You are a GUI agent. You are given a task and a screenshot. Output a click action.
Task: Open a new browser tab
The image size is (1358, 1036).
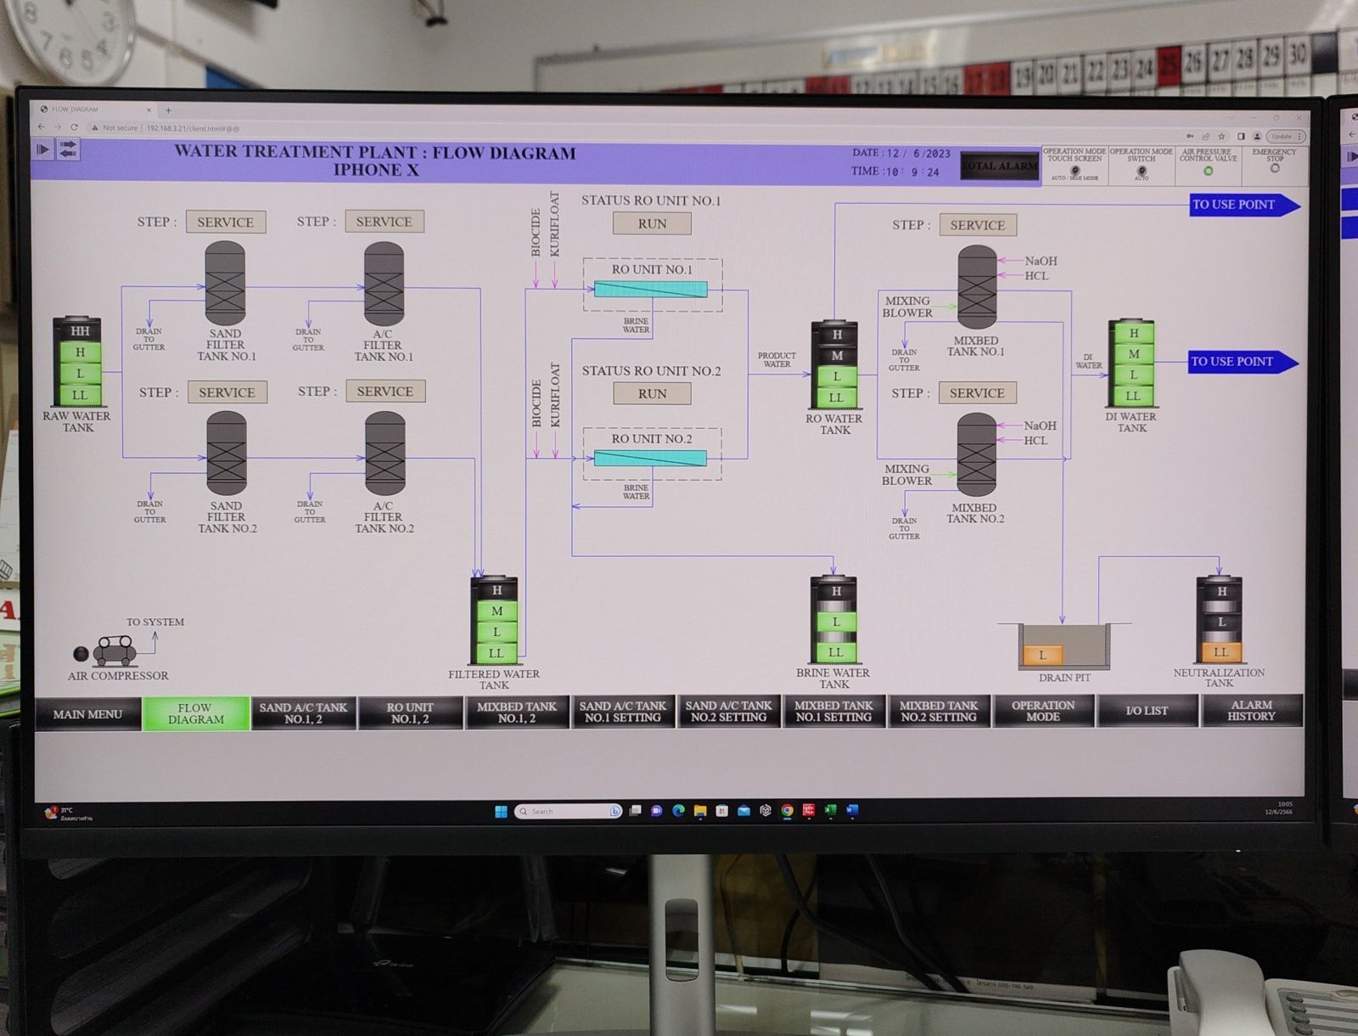point(168,110)
